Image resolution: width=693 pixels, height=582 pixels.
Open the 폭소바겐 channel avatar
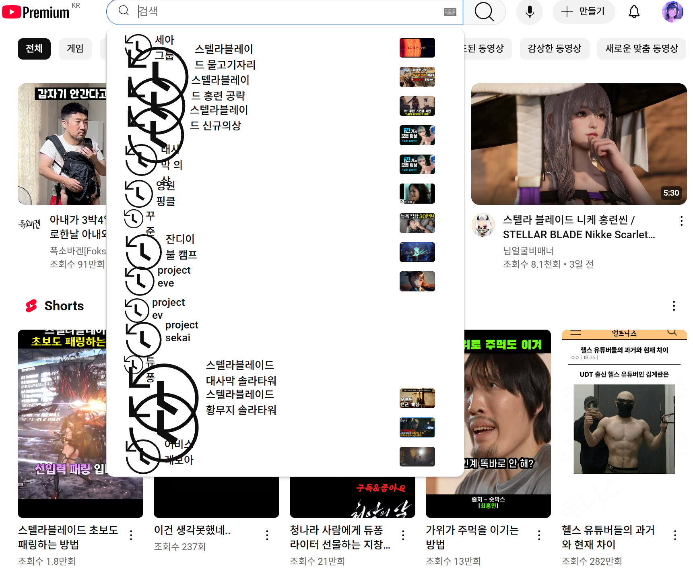[x=29, y=224]
